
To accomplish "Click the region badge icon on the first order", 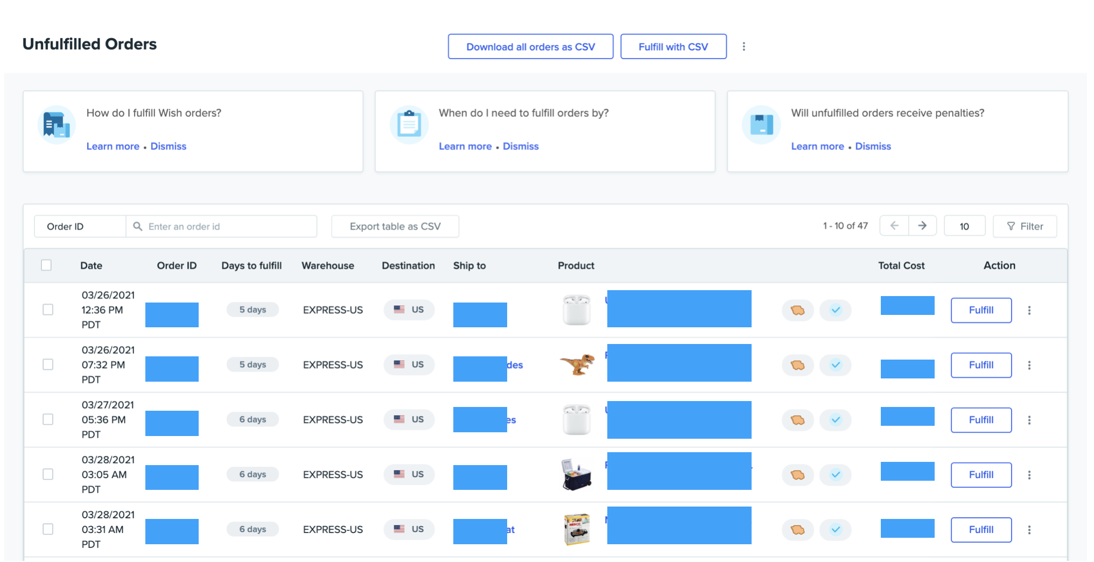I will point(797,310).
